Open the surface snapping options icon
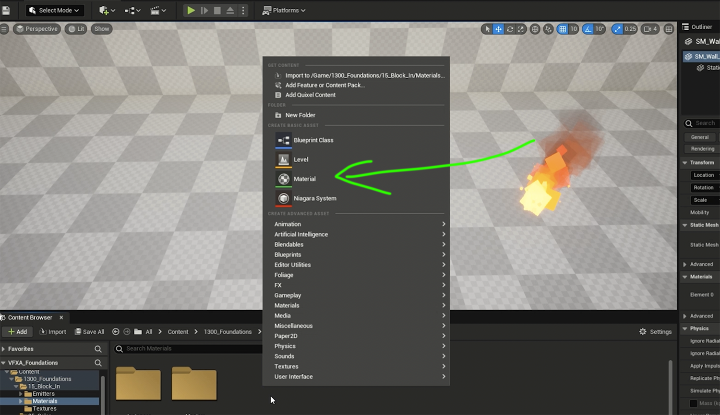 [548, 29]
